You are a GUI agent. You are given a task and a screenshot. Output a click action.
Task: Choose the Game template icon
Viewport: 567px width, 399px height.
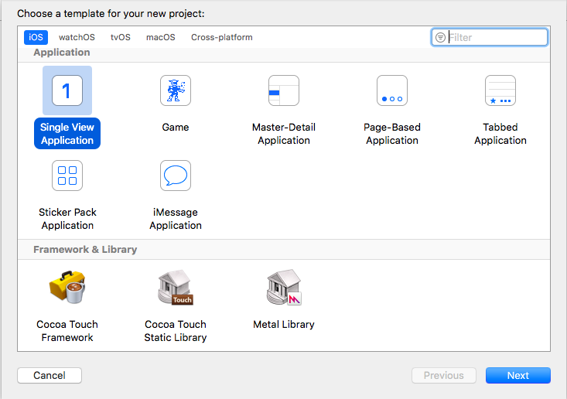pyautogui.click(x=176, y=90)
